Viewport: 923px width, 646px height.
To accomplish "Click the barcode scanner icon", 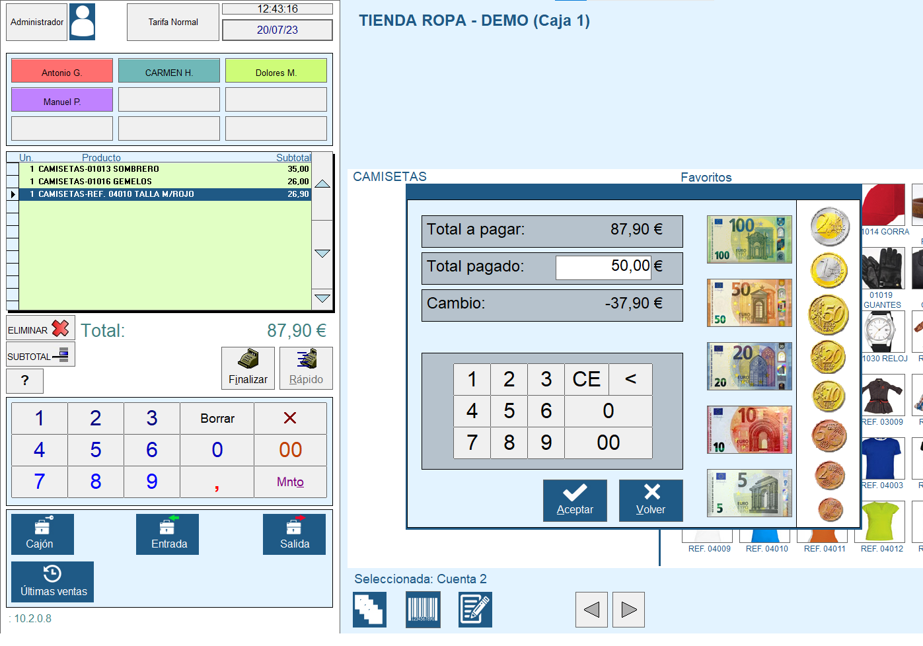I will [x=423, y=609].
